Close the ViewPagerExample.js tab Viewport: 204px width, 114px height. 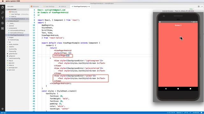point(89,6)
